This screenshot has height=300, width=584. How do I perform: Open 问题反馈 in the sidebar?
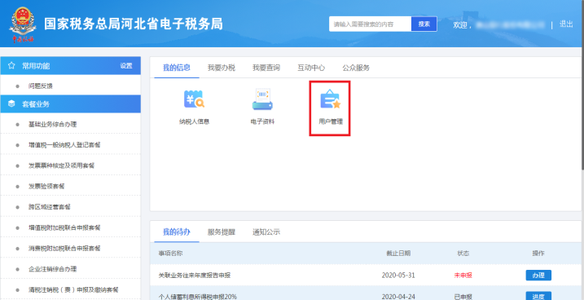coord(41,86)
